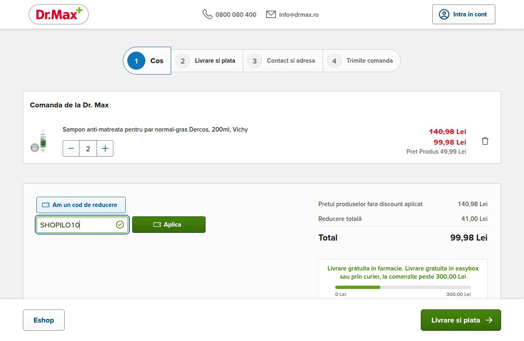Click the Total 99,98 Lei amount
Screen dimensions: 524x341
(x=469, y=238)
